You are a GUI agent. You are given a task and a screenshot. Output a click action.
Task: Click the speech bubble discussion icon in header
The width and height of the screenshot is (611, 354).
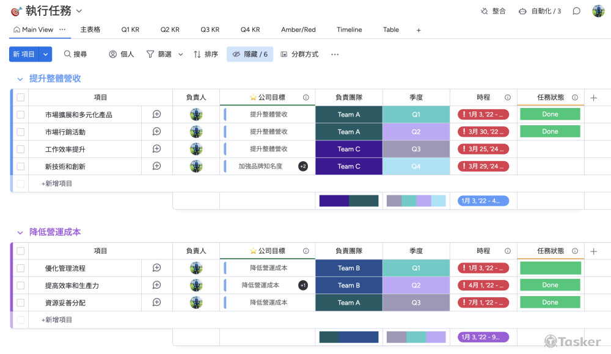pos(576,11)
